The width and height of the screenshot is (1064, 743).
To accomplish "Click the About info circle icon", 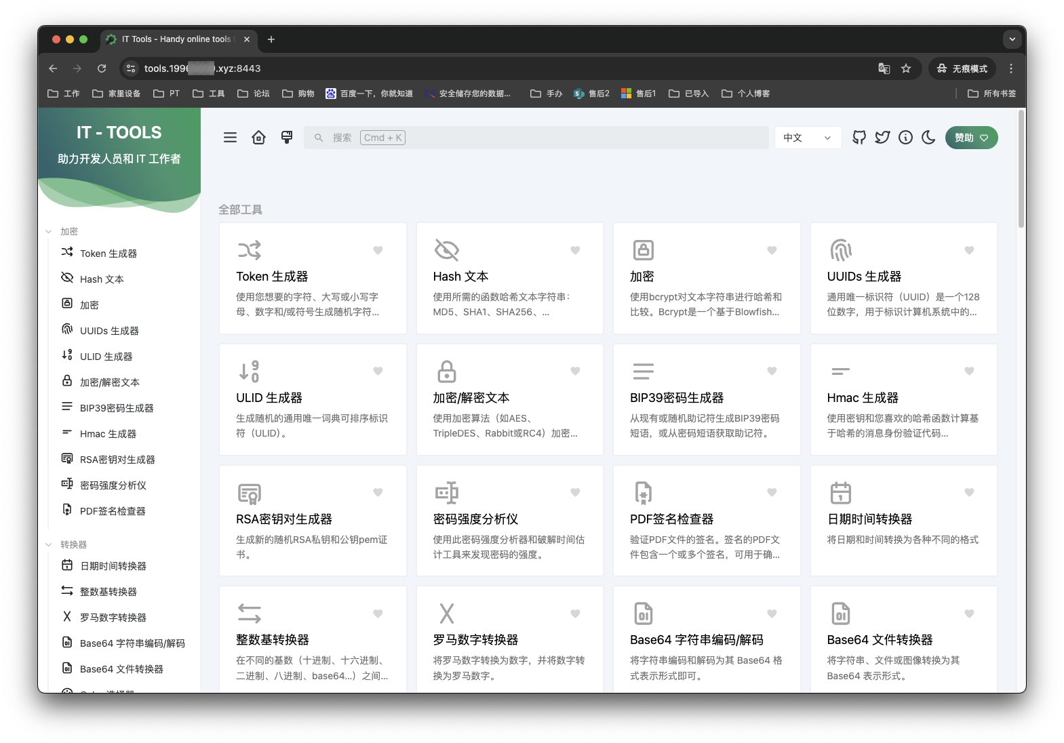I will tap(905, 138).
